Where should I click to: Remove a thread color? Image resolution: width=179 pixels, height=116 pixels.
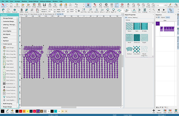159,111
